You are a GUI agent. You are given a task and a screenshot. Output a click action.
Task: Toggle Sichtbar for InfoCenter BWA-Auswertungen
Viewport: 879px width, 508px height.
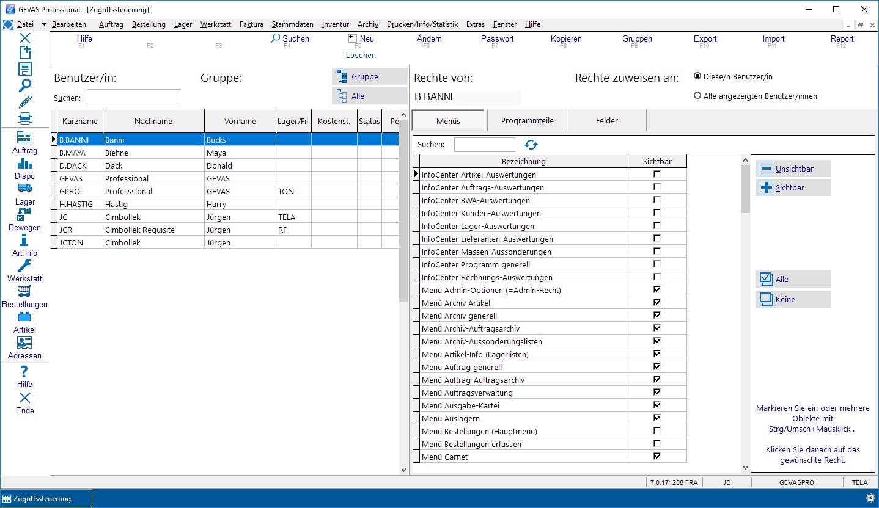(x=657, y=200)
